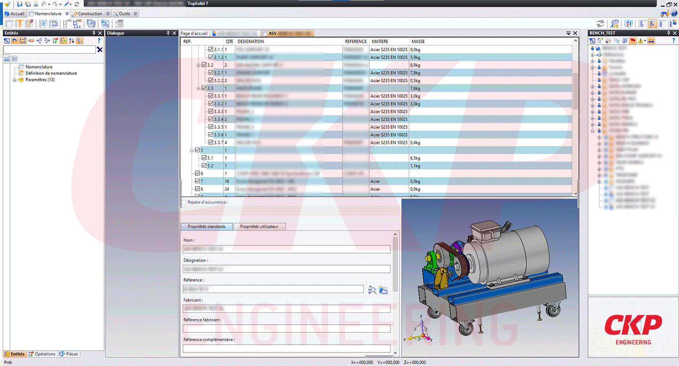The width and height of the screenshot is (679, 366).
Task: Click the MASSE column header
Action: [x=418, y=41]
